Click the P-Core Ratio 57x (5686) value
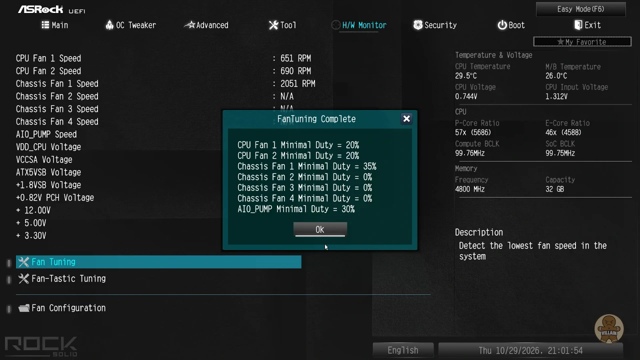The width and height of the screenshot is (640, 360). pos(473,132)
